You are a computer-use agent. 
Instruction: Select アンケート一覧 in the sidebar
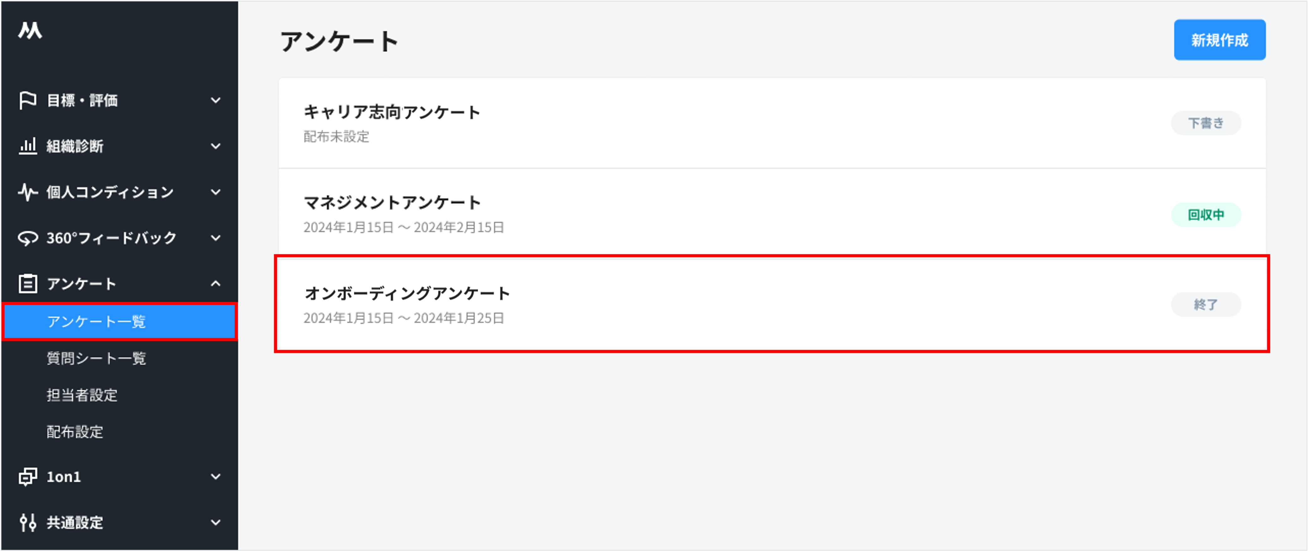click(x=95, y=321)
